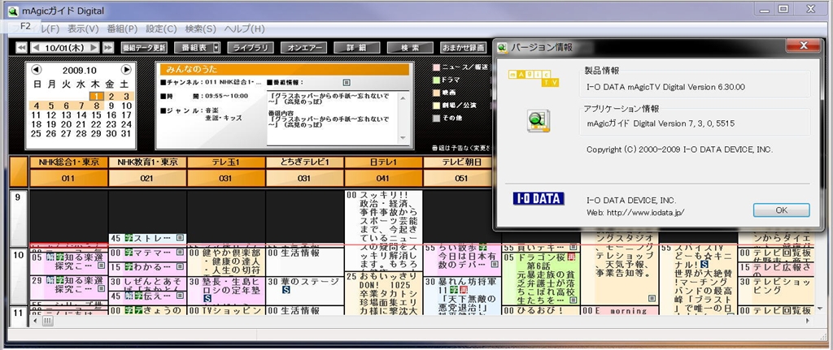Open the 設定(C) menu

click(161, 28)
